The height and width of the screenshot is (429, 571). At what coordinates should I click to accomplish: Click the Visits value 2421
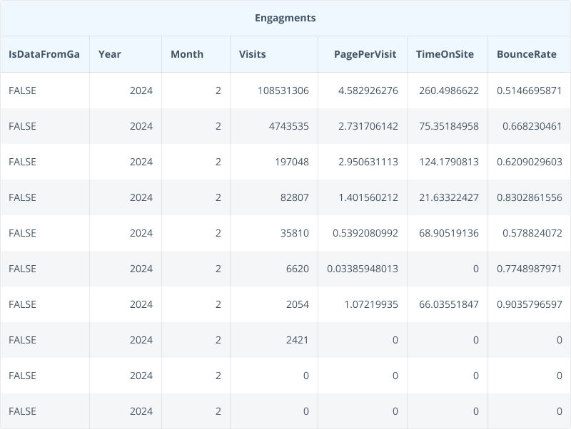[x=297, y=340]
